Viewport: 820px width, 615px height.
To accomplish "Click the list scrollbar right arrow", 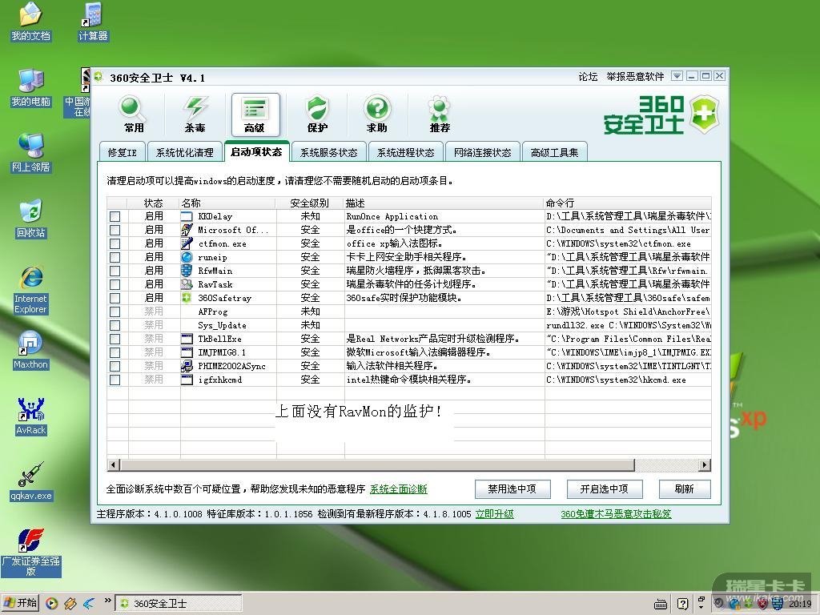I will [705, 465].
